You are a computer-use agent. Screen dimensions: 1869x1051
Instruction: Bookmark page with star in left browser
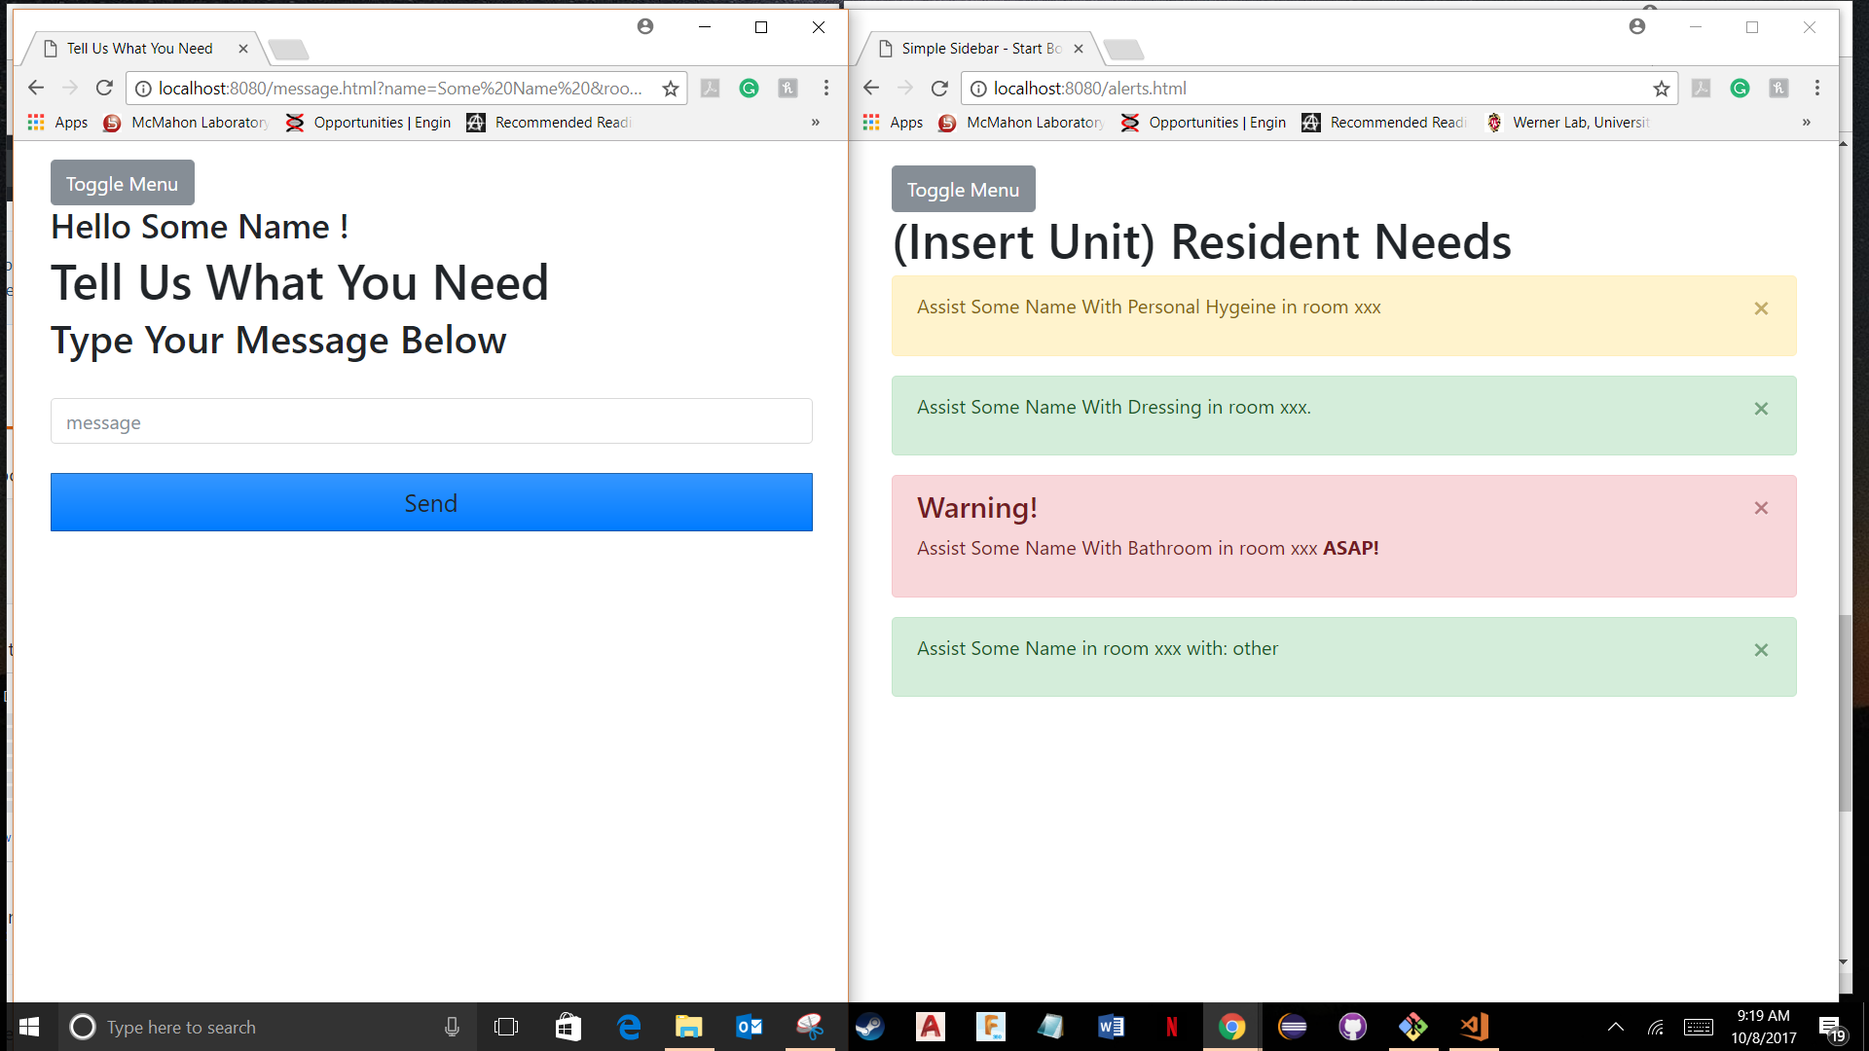click(x=671, y=89)
